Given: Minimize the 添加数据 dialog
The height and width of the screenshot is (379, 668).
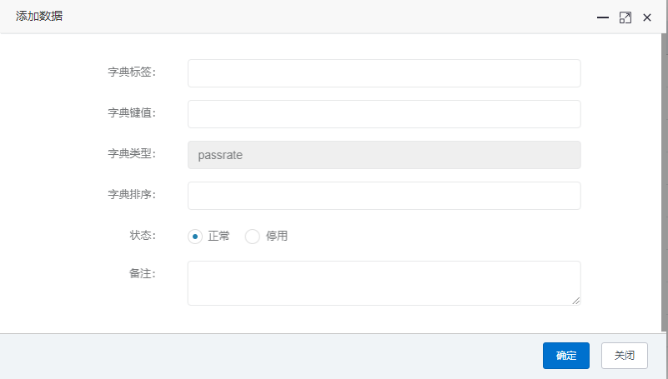Looking at the screenshot, I should click(602, 17).
